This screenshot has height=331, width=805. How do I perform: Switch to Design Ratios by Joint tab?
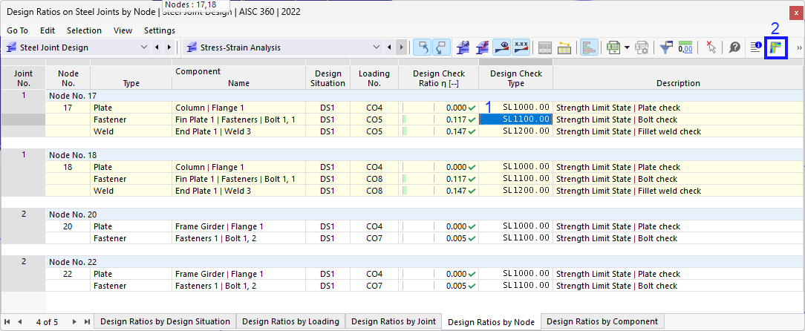coord(394,322)
